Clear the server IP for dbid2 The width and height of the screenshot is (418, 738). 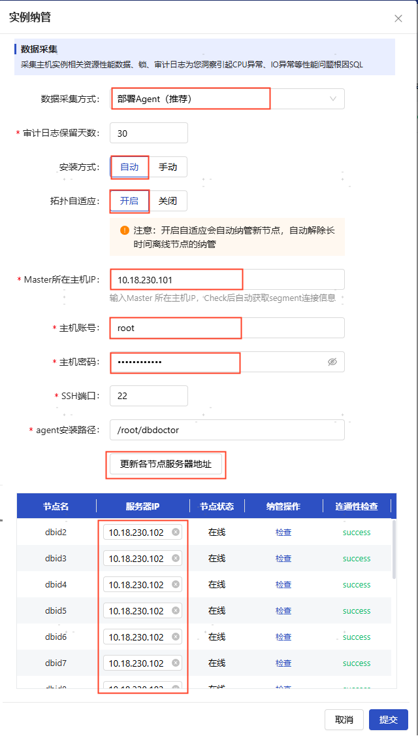(x=176, y=533)
